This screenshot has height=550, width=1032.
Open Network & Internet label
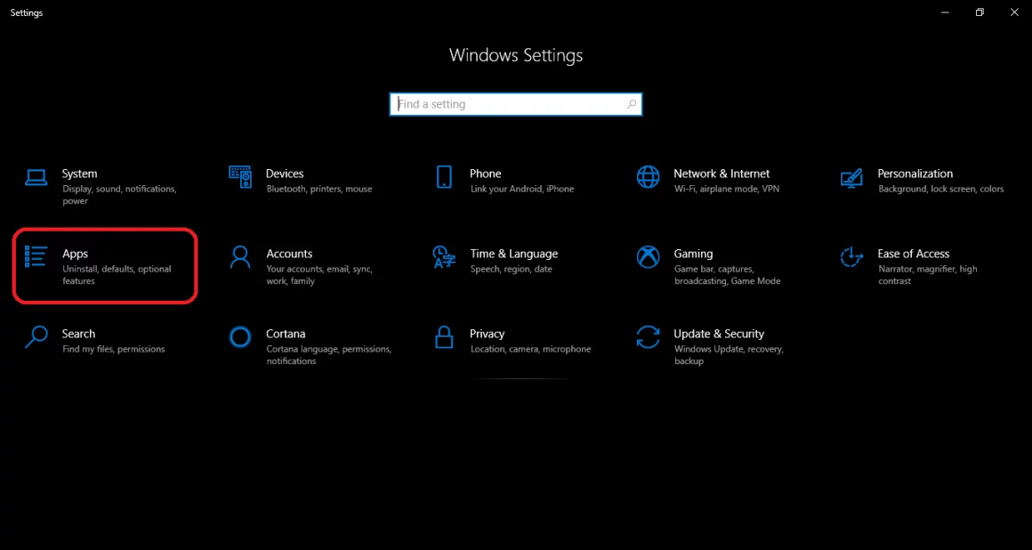pyautogui.click(x=722, y=174)
